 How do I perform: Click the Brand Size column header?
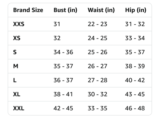pyautogui.click(x=28, y=10)
